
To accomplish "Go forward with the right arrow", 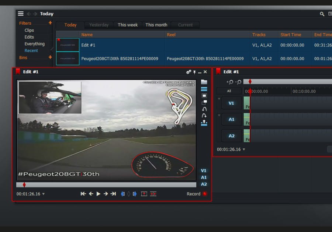I will 35,14.
